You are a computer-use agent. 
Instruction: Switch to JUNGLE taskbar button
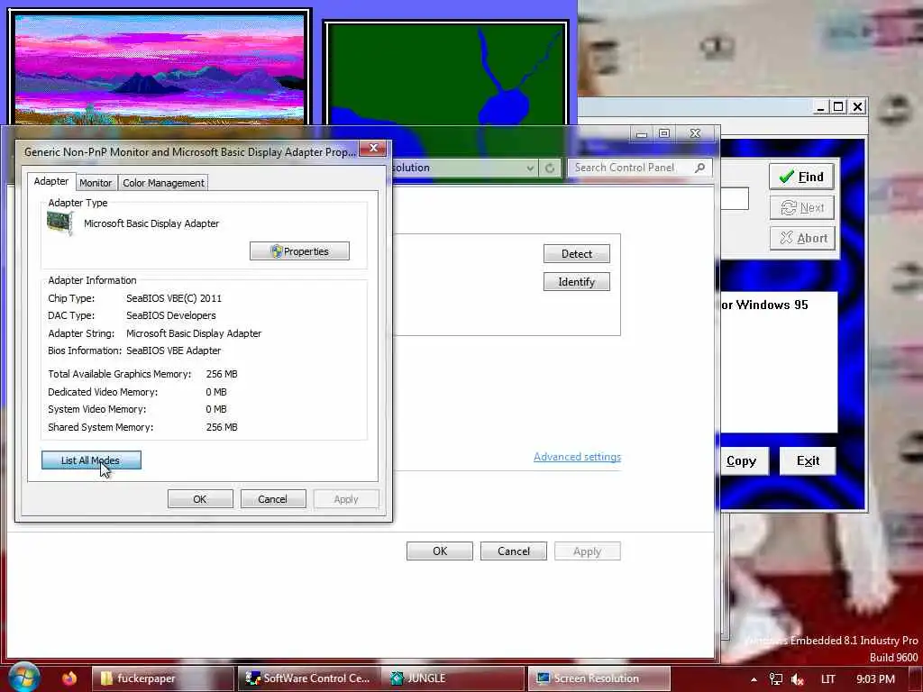(452, 678)
